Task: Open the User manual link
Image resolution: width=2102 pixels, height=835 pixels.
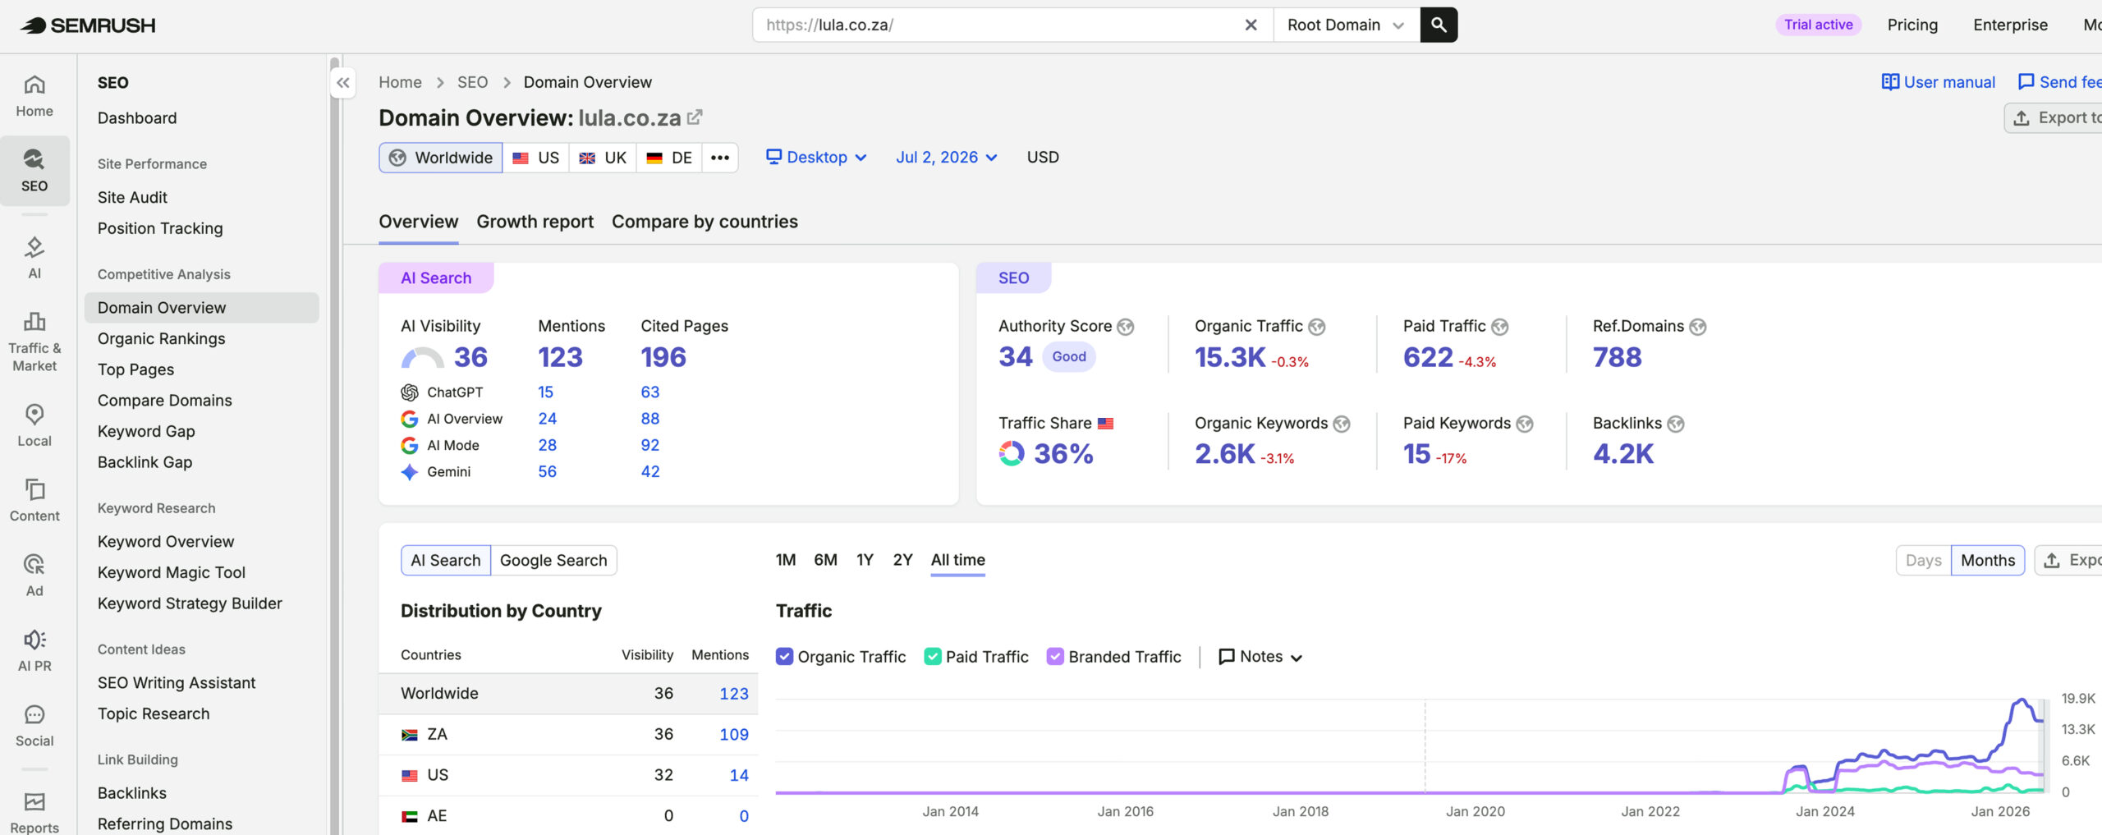Action: coord(1938,82)
